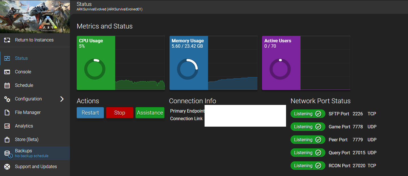Image resolution: width=408 pixels, height=176 pixels.
Task: Open the Support and Updates menu item
Action: click(x=35, y=167)
